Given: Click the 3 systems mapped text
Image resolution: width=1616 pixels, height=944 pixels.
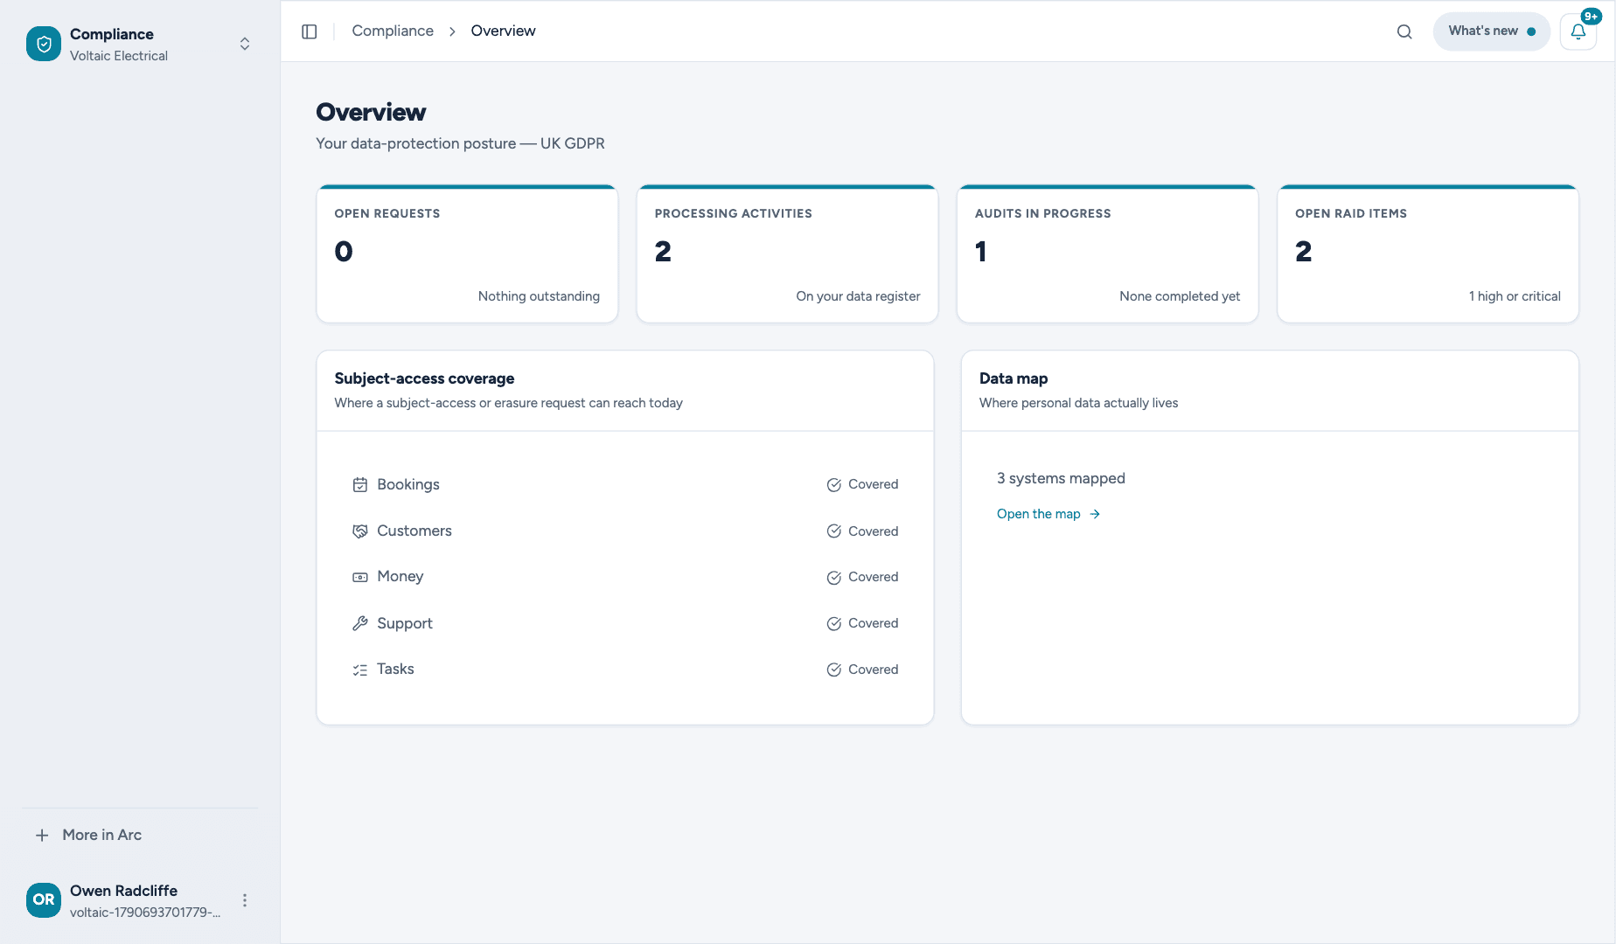Looking at the screenshot, I should [1061, 478].
